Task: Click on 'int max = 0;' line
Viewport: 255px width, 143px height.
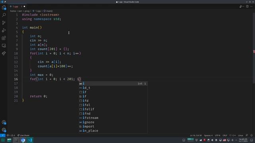Action: (x=41, y=75)
